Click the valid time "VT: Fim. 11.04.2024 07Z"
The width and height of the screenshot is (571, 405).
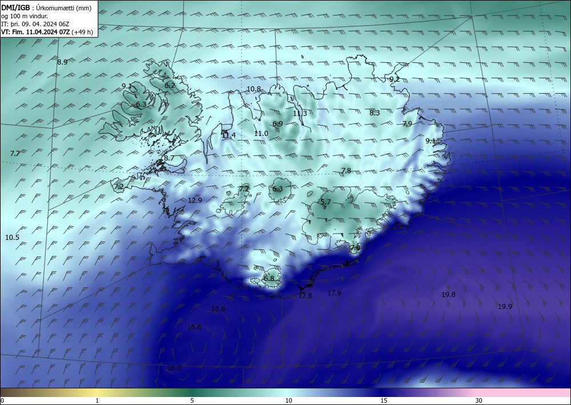(35, 32)
